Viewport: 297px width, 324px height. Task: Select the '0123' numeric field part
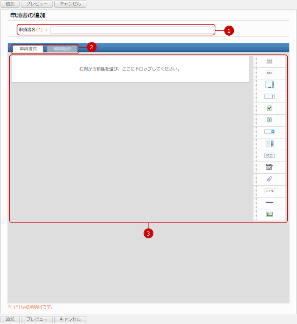tap(269, 155)
